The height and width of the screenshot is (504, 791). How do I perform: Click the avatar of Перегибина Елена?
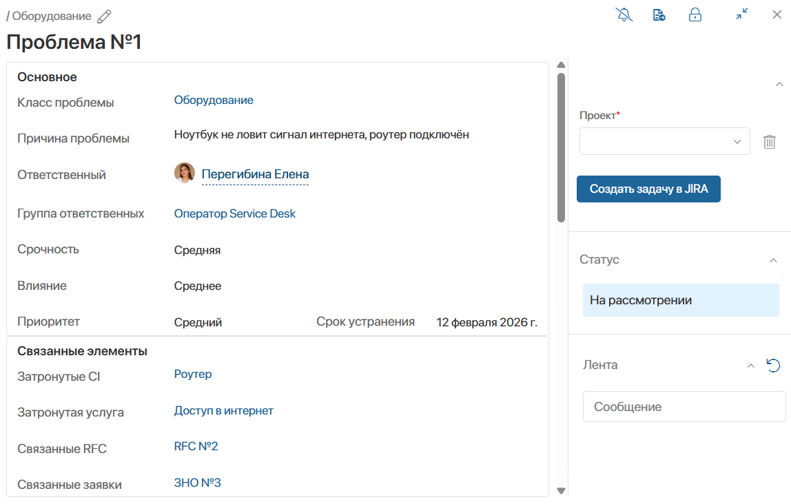tap(185, 173)
